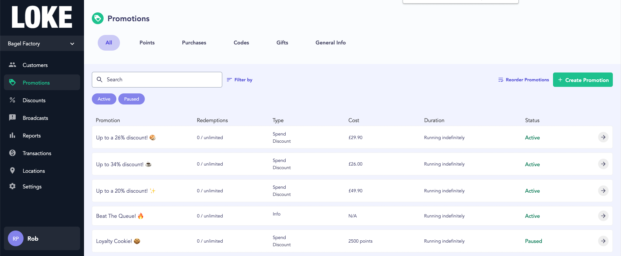Click the Search input field
Image resolution: width=621 pixels, height=256 pixels.
pyautogui.click(x=157, y=80)
